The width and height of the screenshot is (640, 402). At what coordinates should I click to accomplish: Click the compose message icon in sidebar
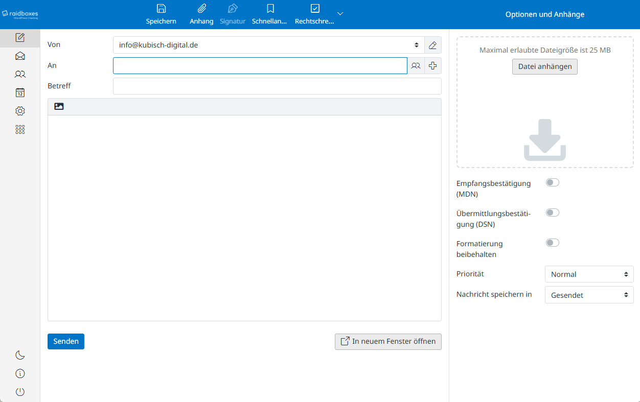20,37
